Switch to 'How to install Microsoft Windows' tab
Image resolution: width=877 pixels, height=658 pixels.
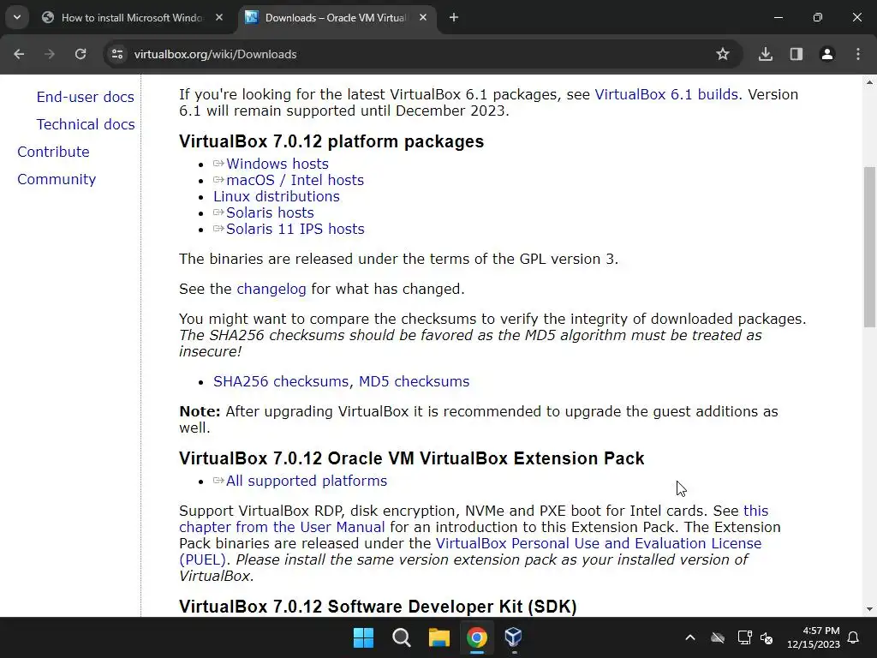[133, 17]
